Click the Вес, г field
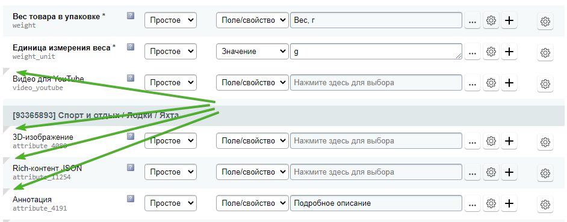 [376, 20]
